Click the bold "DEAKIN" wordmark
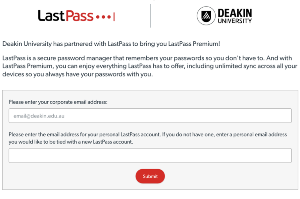300x199 pixels. [235, 13]
